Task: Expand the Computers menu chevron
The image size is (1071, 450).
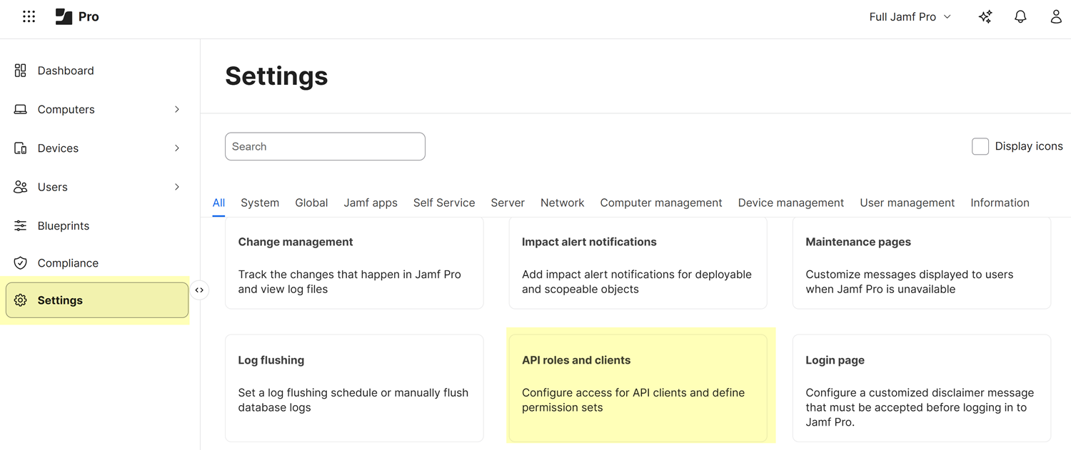Action: pos(177,109)
